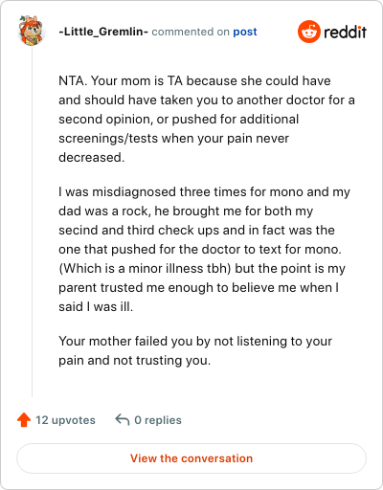383x490 pixels.
Task: Click the reddit wordmark text
Action: pos(345,32)
